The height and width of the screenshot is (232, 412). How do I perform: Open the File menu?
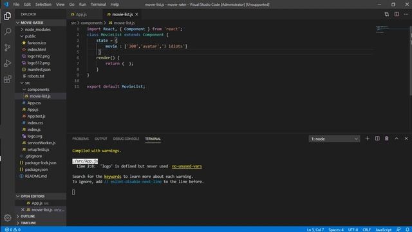coord(16,5)
